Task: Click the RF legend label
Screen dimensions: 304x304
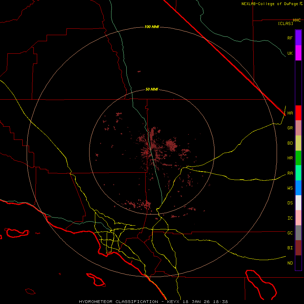Action: pyautogui.click(x=290, y=38)
